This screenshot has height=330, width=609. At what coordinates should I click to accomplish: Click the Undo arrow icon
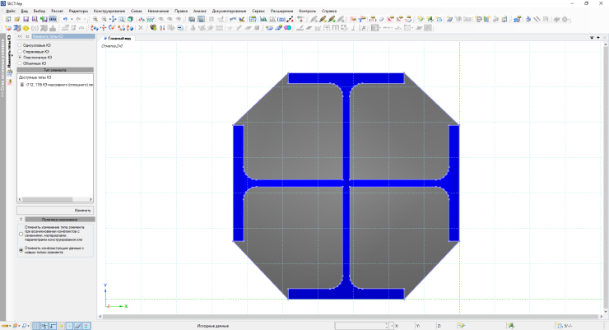click(x=65, y=18)
